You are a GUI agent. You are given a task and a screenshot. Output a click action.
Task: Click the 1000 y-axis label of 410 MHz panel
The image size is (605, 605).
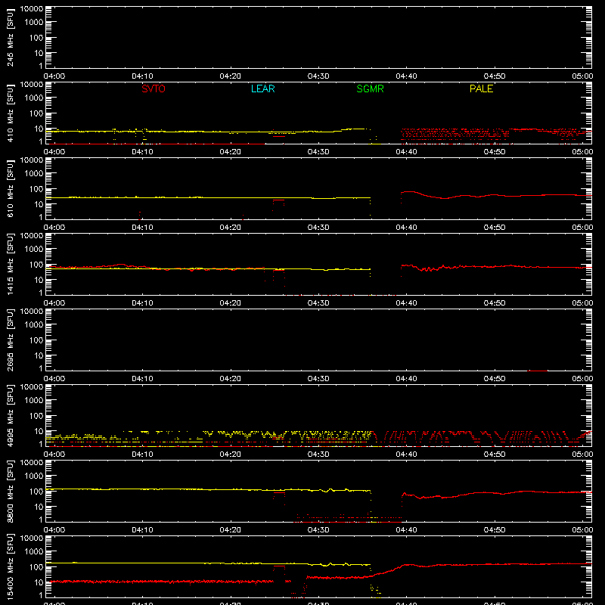(34, 98)
